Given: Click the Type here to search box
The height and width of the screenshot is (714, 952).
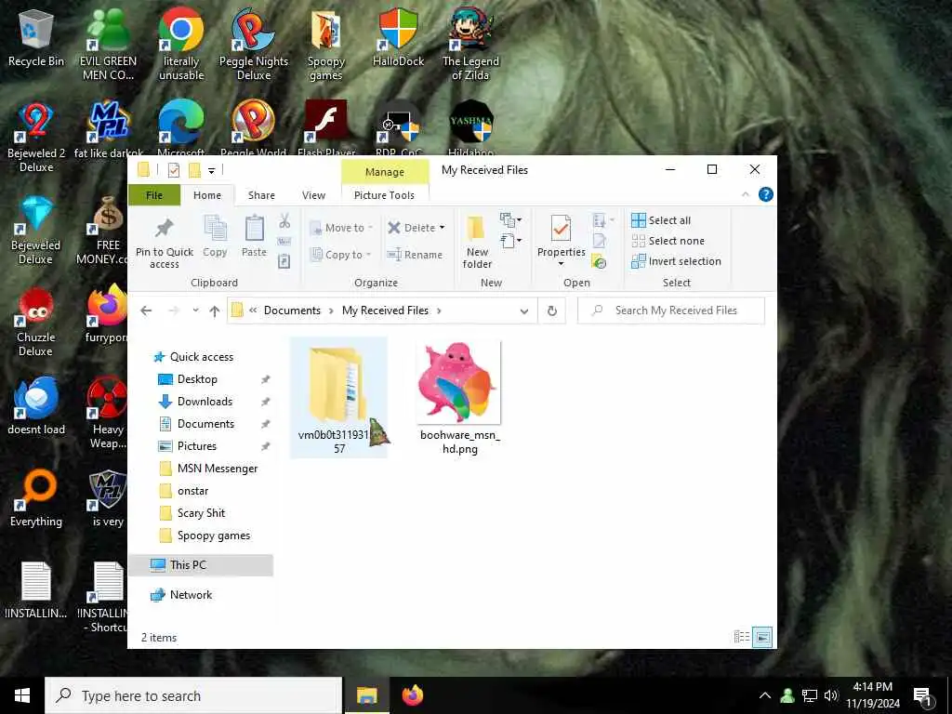Looking at the screenshot, I should pos(193,695).
